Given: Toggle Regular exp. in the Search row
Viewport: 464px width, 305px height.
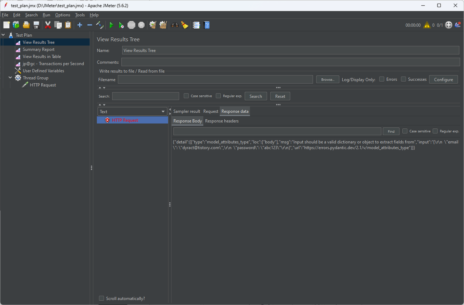Looking at the screenshot, I should pyautogui.click(x=218, y=96).
